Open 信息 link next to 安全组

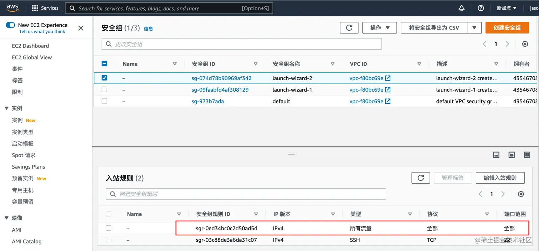pyautogui.click(x=148, y=29)
